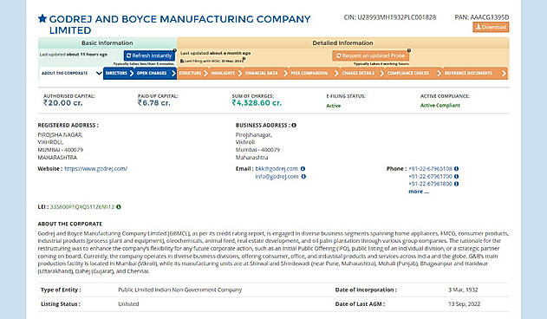Click phone number +91-22-67961700
Screen dimensions: 547x319
click(431, 176)
